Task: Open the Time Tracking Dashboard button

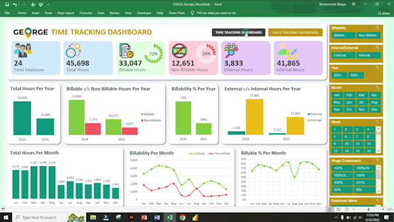Action: (239, 32)
